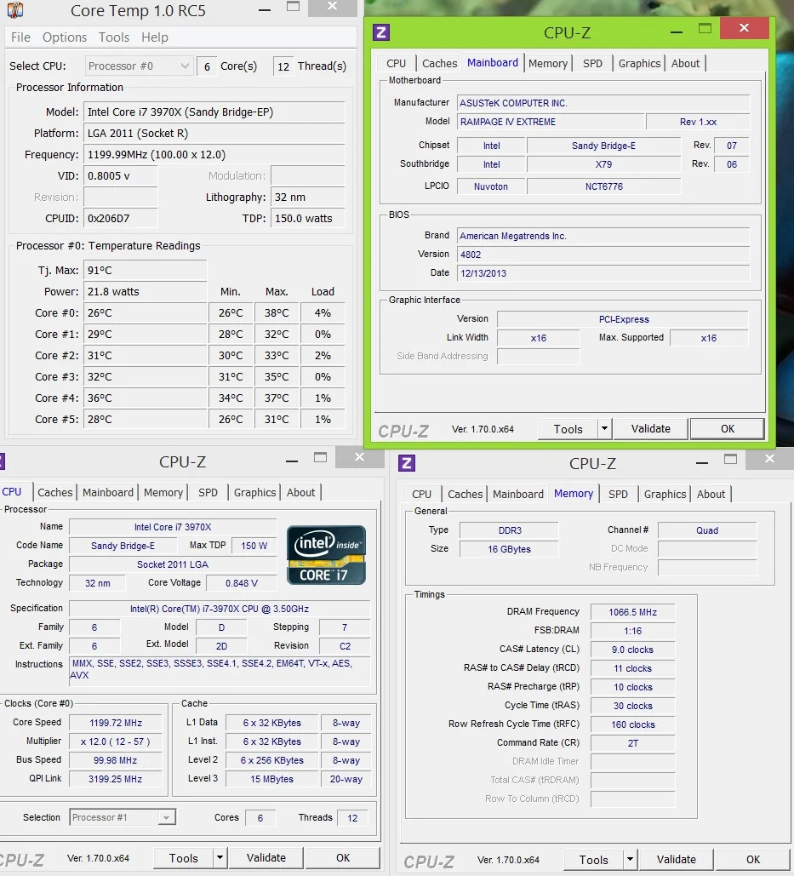Image resolution: width=794 pixels, height=876 pixels.
Task: Click Validate in the CPU-Z Memory window
Action: (677, 859)
